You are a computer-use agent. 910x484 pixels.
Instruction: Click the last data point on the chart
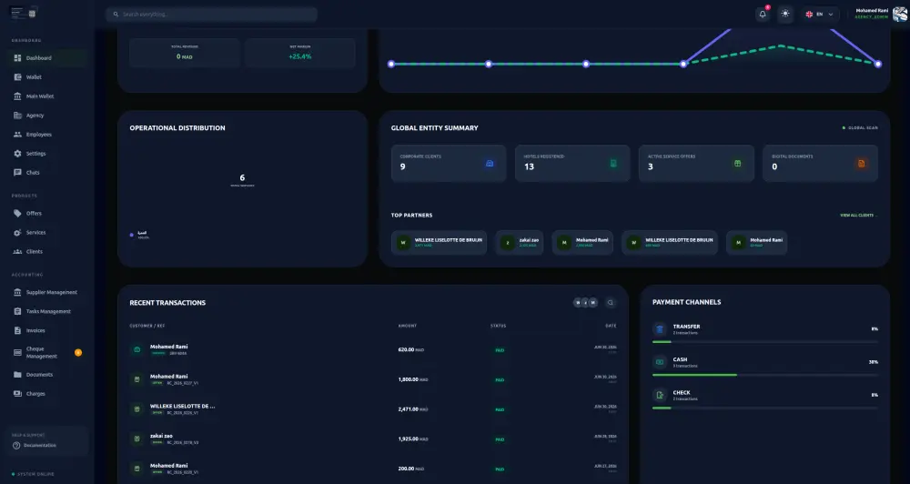pyautogui.click(x=878, y=64)
